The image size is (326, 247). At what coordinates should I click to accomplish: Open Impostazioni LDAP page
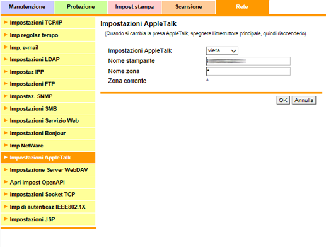[x=48, y=59]
